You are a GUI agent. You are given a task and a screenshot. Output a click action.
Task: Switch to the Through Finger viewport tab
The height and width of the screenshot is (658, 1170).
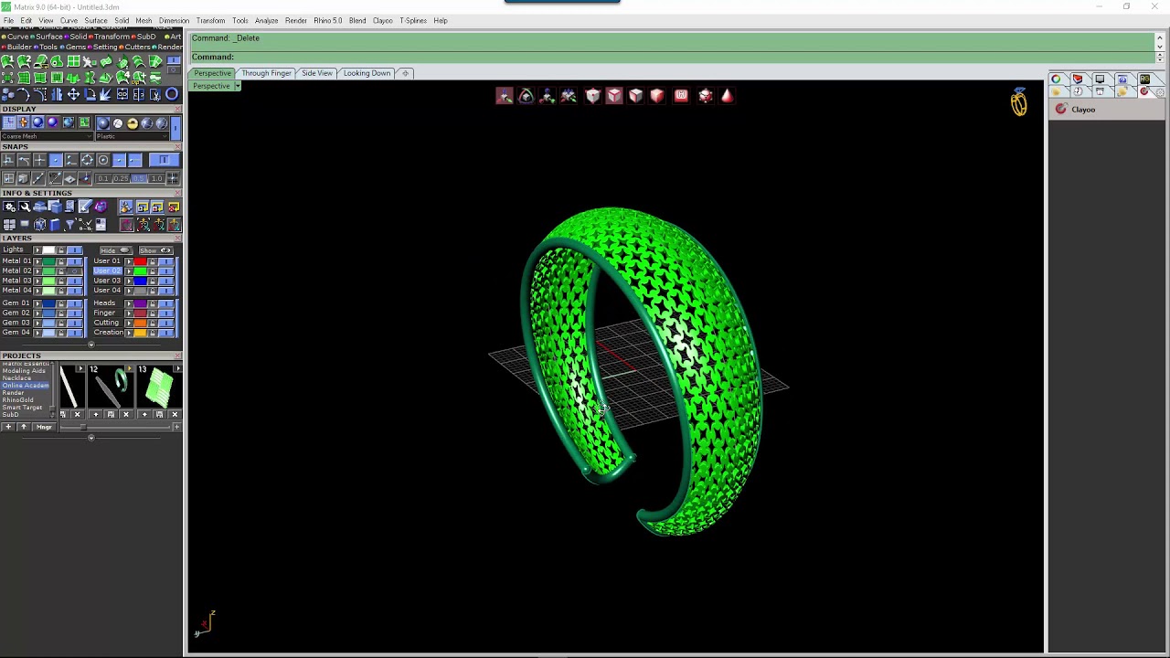pos(266,73)
